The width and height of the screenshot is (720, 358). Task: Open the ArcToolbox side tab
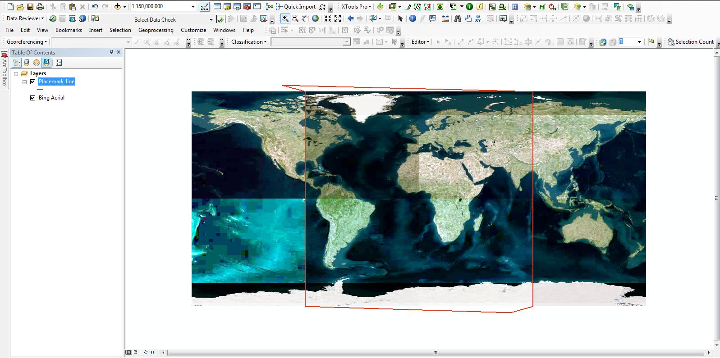click(x=5, y=69)
